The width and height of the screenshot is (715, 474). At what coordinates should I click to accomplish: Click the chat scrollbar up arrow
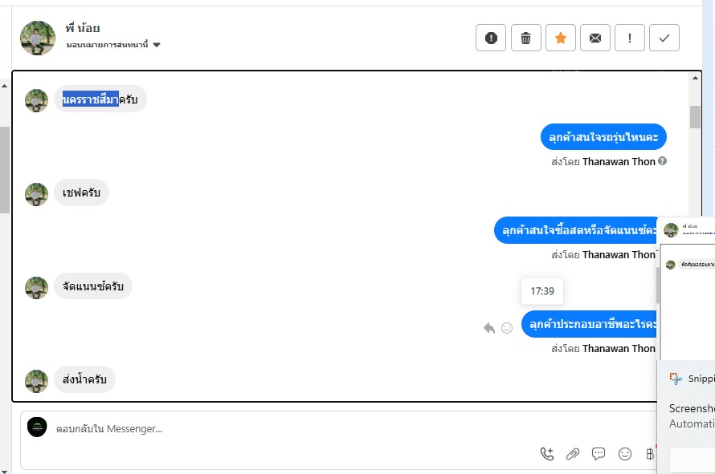(x=695, y=79)
